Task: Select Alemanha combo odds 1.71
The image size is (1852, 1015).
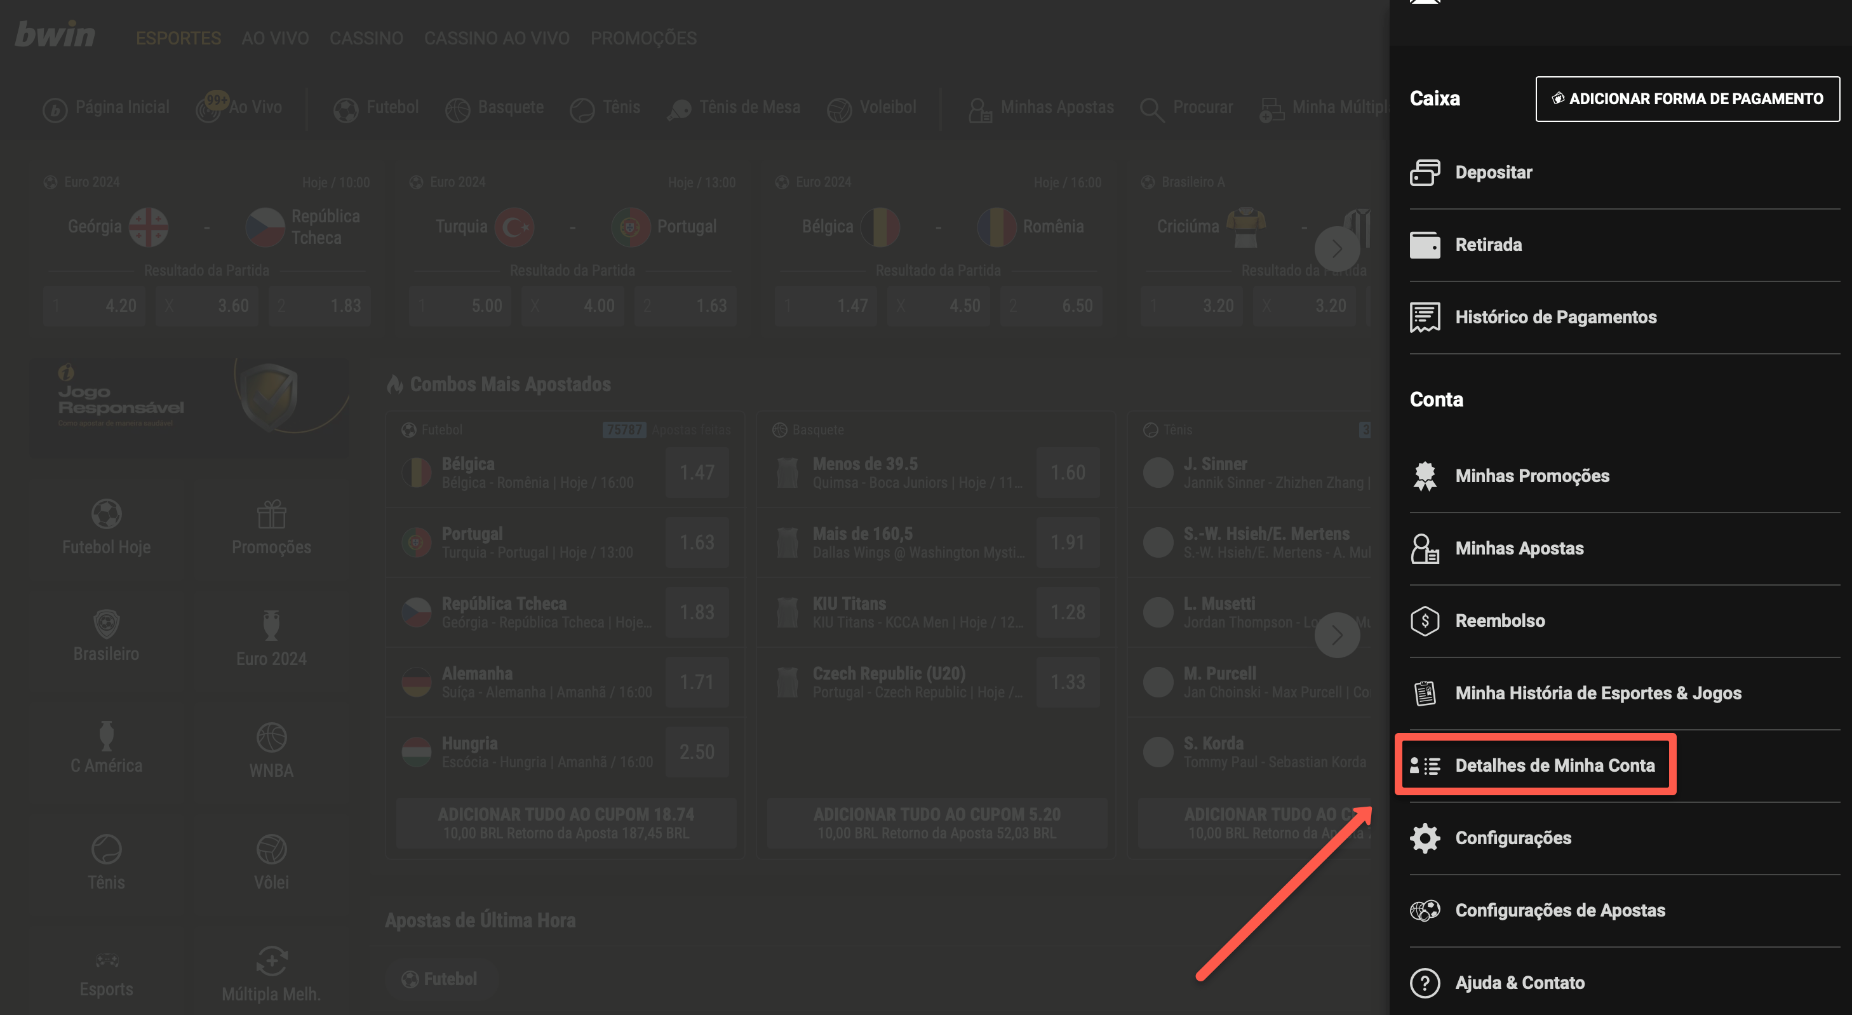Action: (x=697, y=682)
